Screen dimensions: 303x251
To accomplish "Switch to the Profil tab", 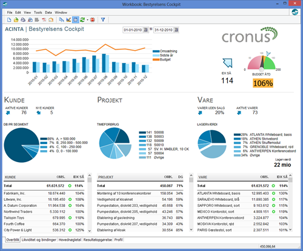I will [118, 240].
